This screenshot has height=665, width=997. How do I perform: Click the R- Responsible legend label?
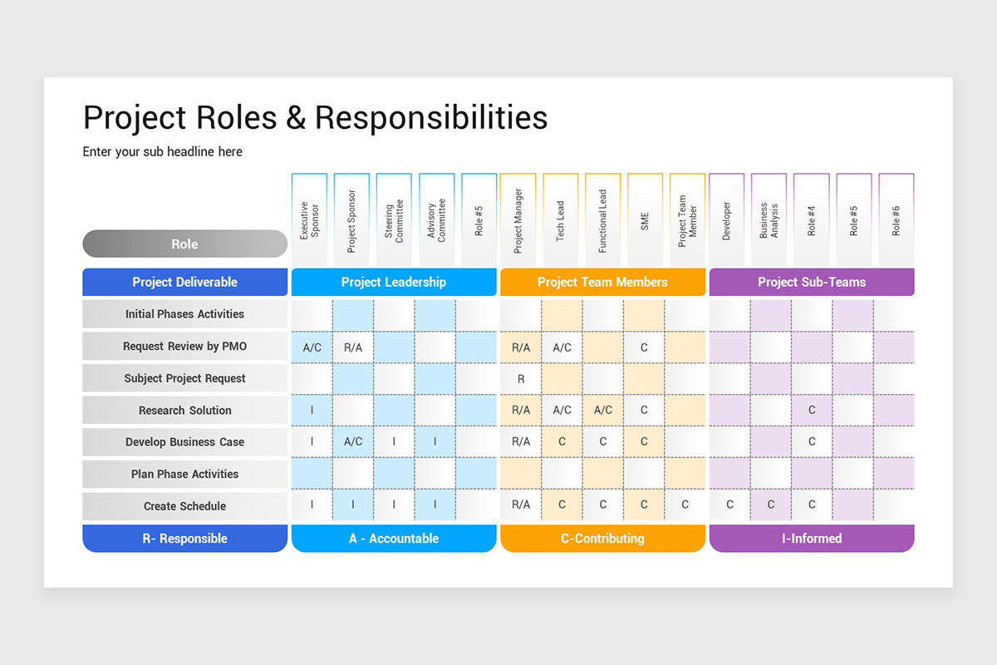tap(184, 539)
